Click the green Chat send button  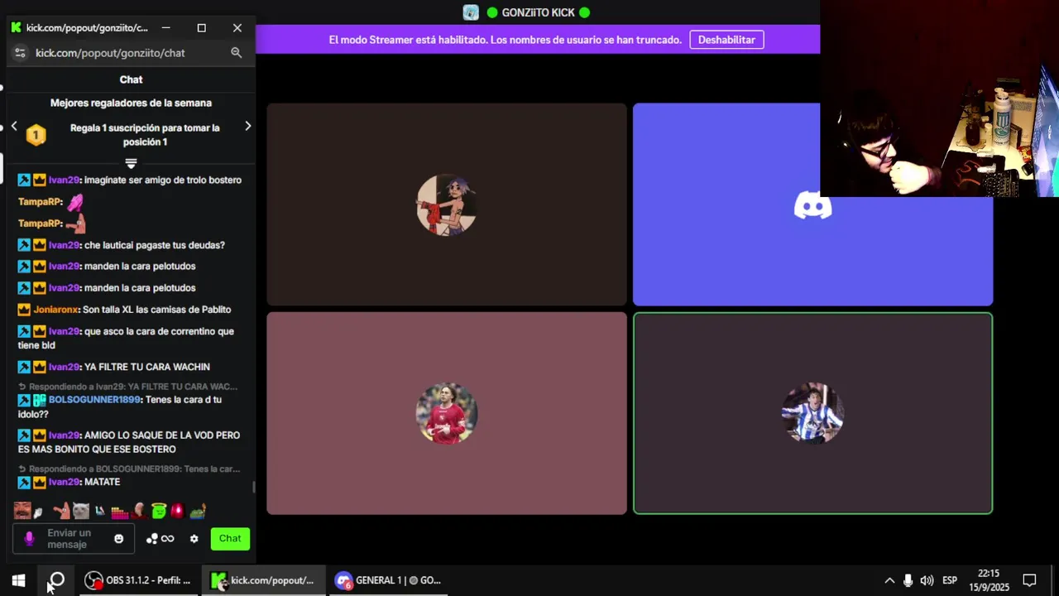click(x=230, y=539)
